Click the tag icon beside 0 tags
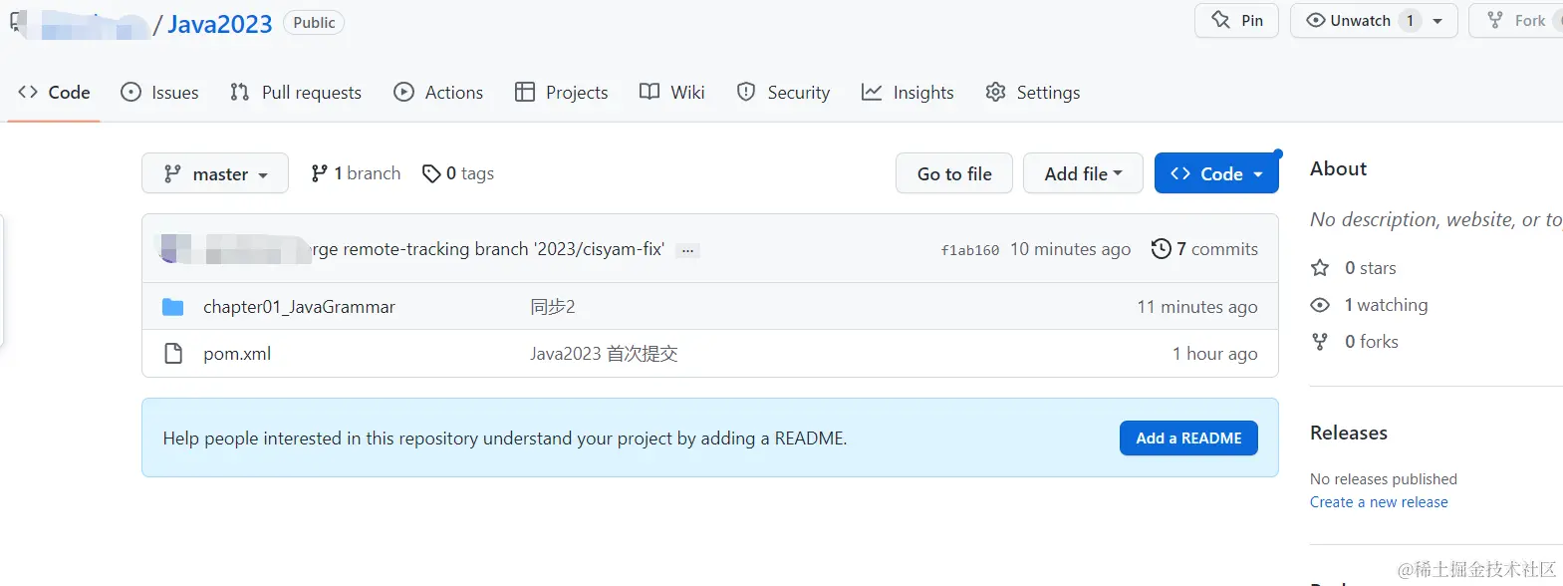1563x586 pixels. click(431, 174)
